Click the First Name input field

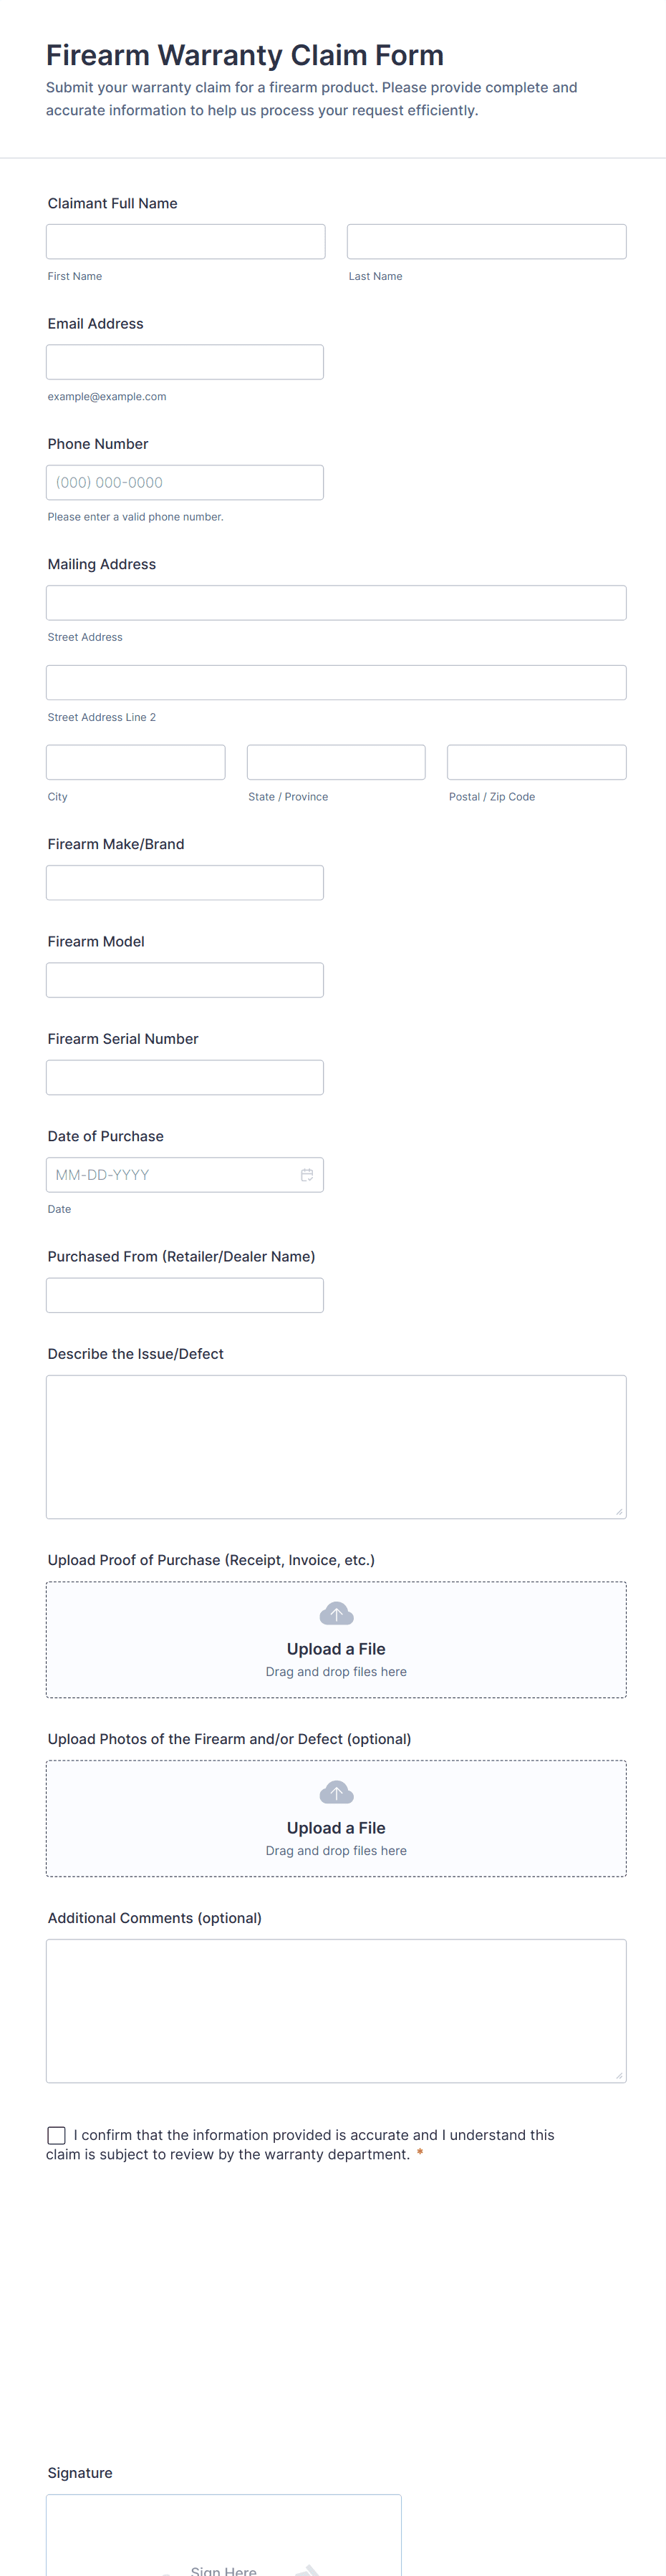[185, 242]
